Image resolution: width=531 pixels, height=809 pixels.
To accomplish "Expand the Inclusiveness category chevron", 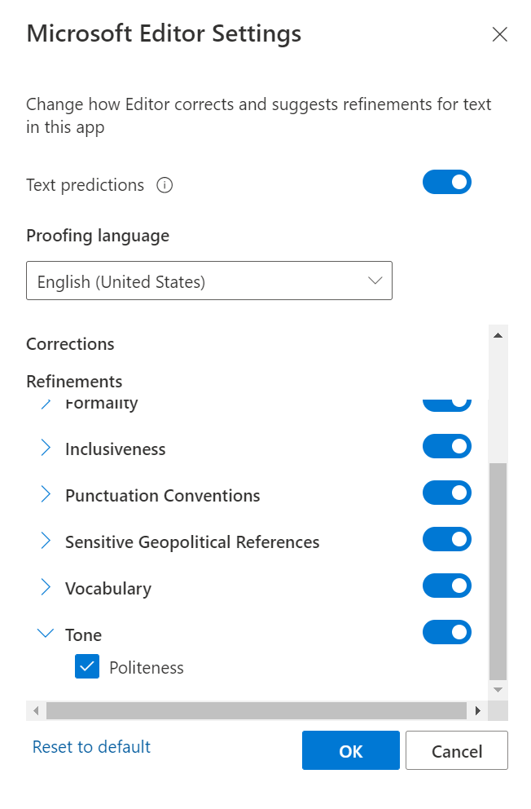I will [46, 449].
